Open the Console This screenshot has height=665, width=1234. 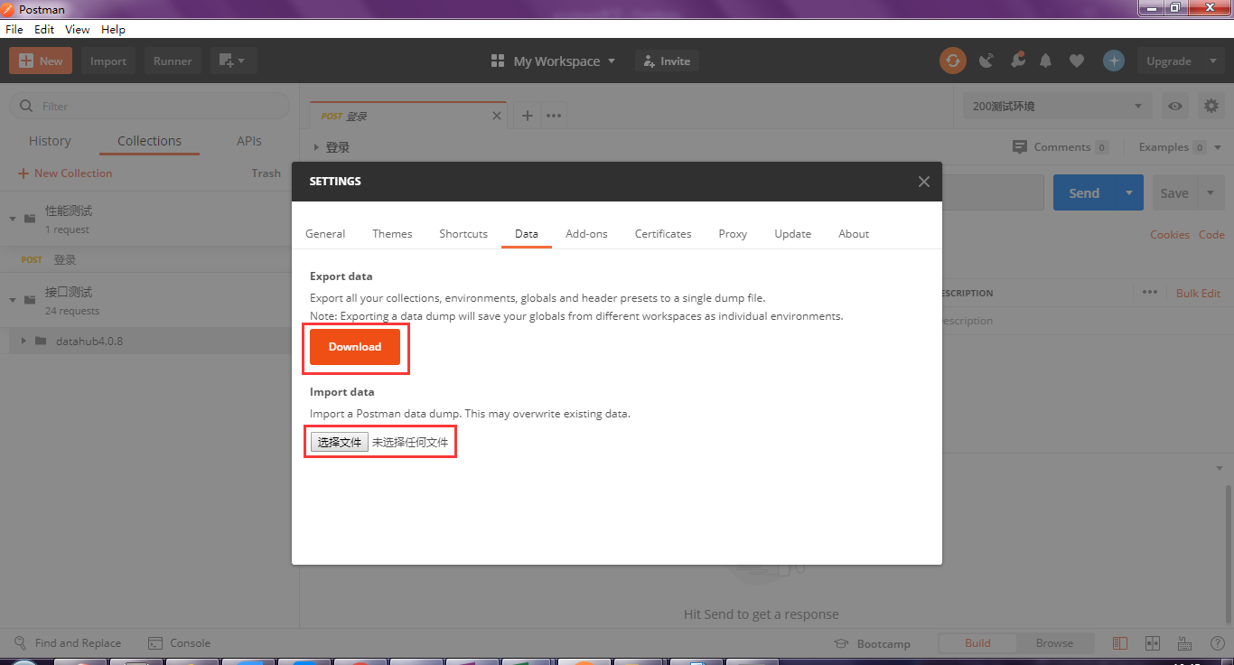pyautogui.click(x=179, y=643)
